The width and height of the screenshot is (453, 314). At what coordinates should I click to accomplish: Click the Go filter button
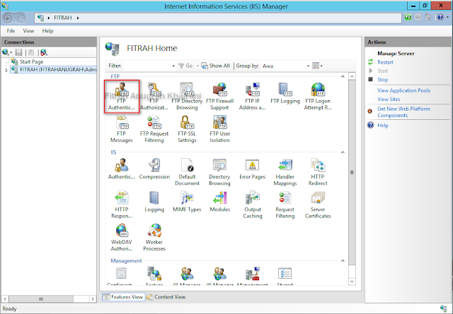pyautogui.click(x=185, y=66)
